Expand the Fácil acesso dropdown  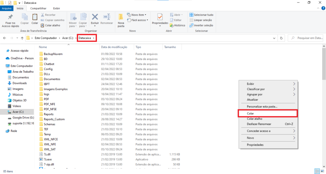[137, 20]
